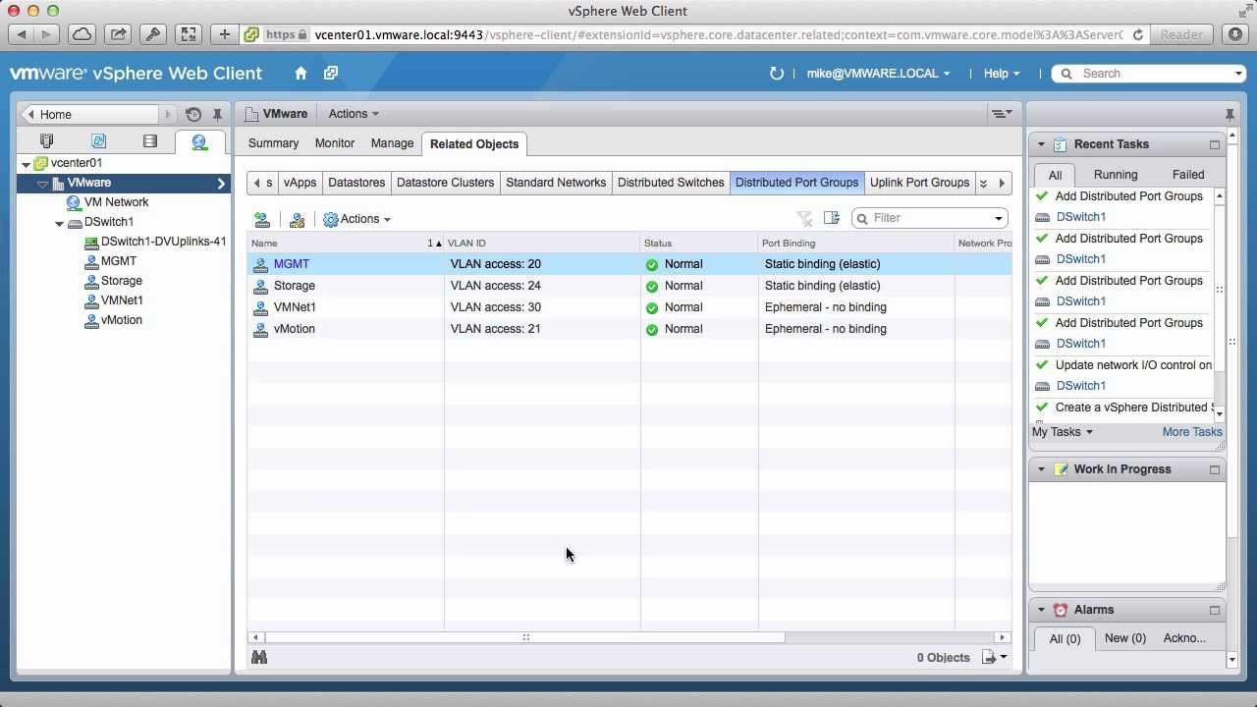Select the vMotion row in the table
This screenshot has width=1257, height=707.
click(628, 329)
